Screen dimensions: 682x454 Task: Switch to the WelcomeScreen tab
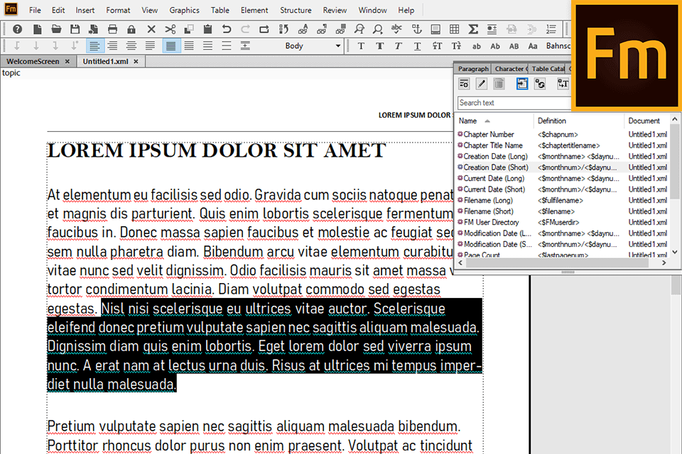point(33,62)
